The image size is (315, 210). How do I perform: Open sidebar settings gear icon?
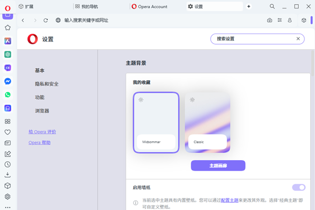pyautogui.click(x=8, y=197)
